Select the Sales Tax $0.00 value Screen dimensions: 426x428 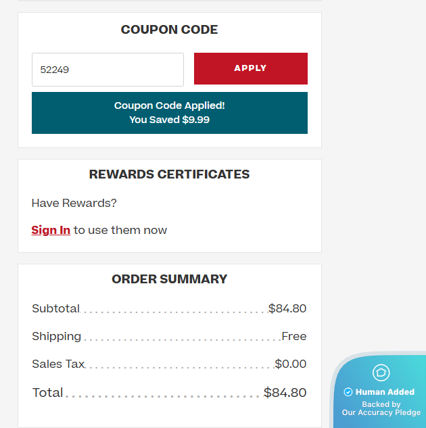pyautogui.click(x=290, y=364)
